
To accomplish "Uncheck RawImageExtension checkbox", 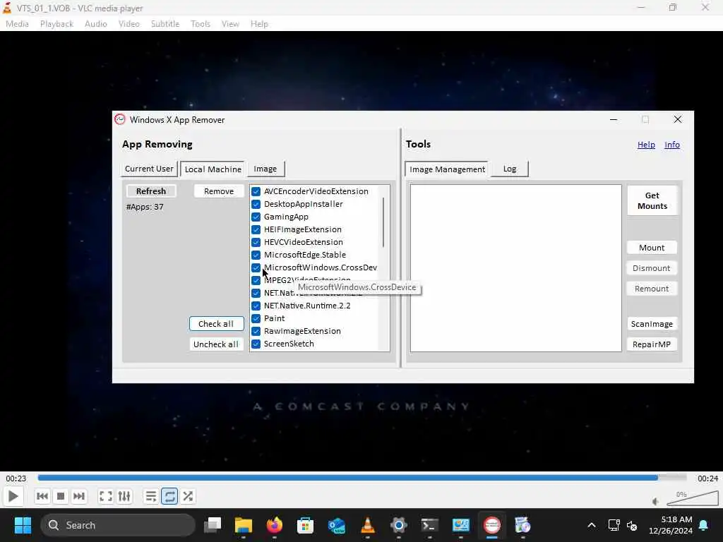I will (x=256, y=331).
